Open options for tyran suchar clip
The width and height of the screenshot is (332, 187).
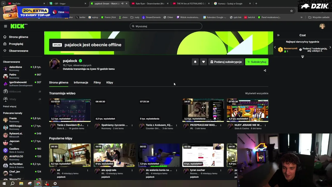(221, 170)
